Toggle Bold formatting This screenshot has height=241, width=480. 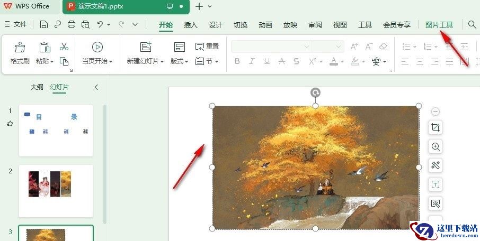pyautogui.click(x=237, y=61)
